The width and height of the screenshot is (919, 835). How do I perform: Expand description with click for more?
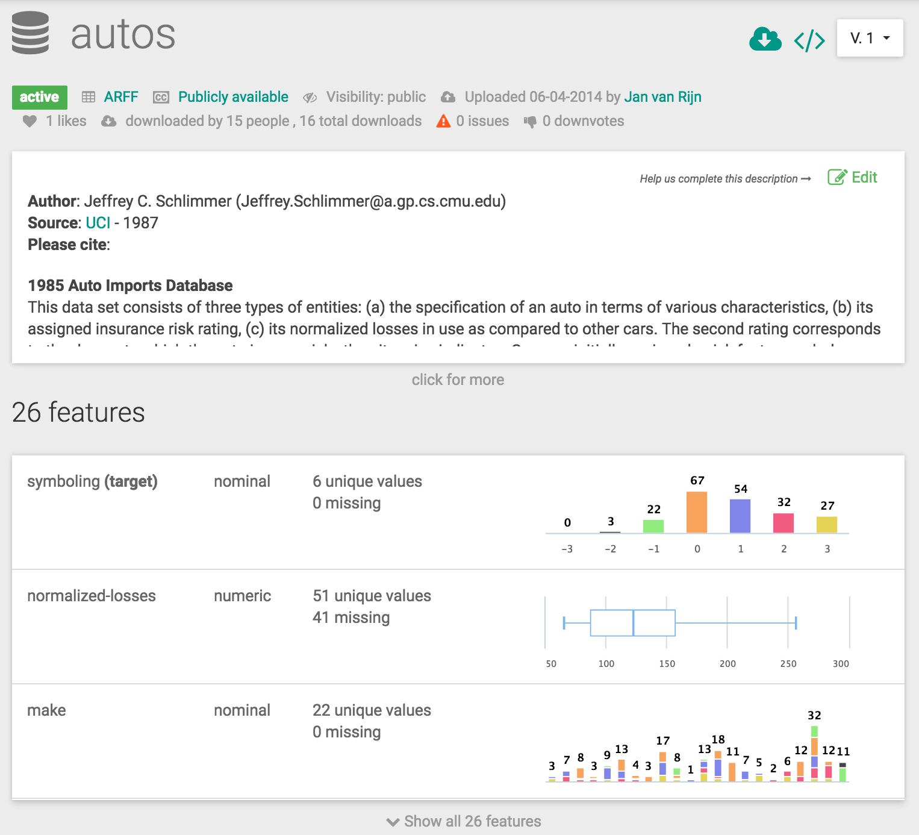458,380
